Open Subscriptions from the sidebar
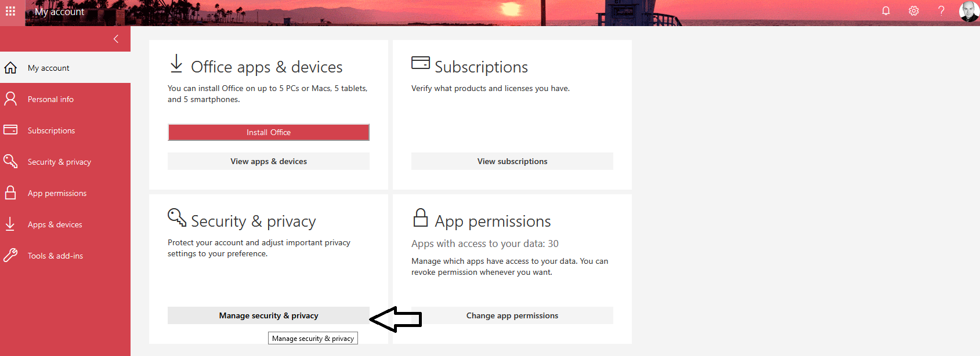This screenshot has height=356, width=980. [x=52, y=130]
